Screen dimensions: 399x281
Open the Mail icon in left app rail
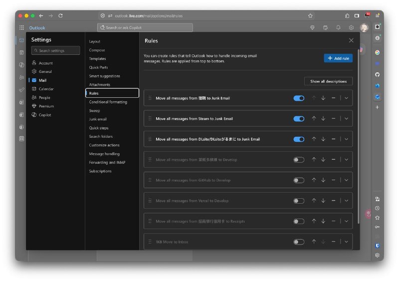(21, 40)
